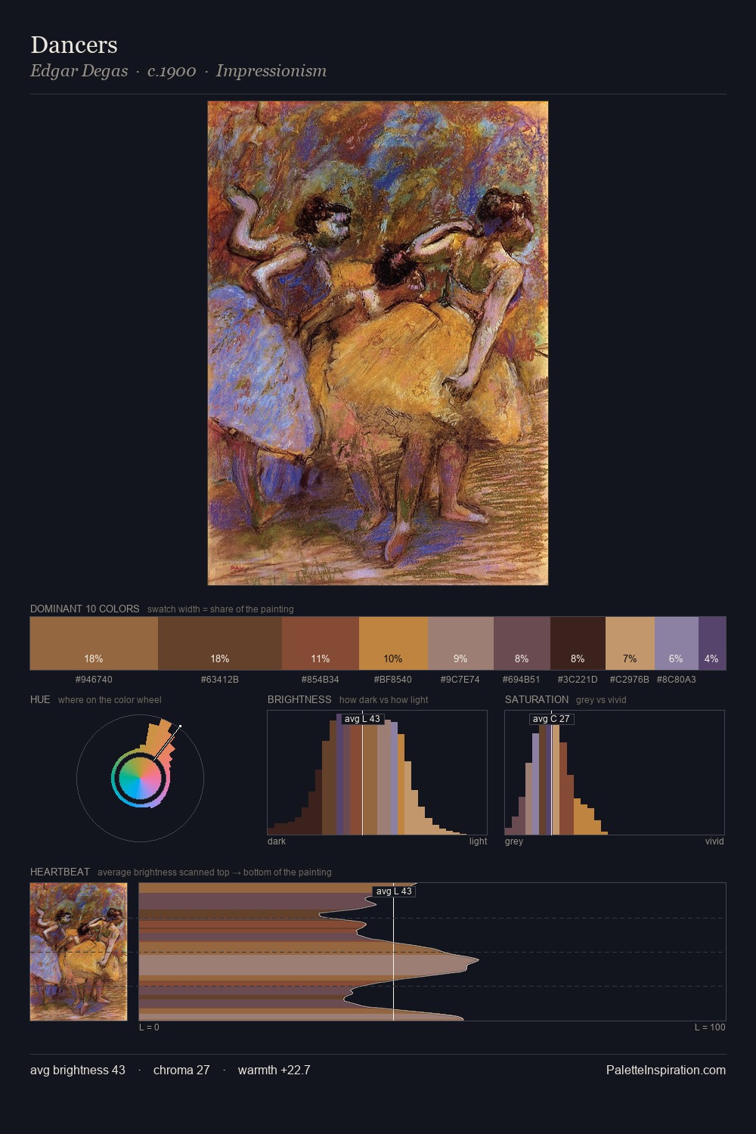Click the hex code text #3C221D
This screenshot has height=1134, width=756.
[578, 680]
